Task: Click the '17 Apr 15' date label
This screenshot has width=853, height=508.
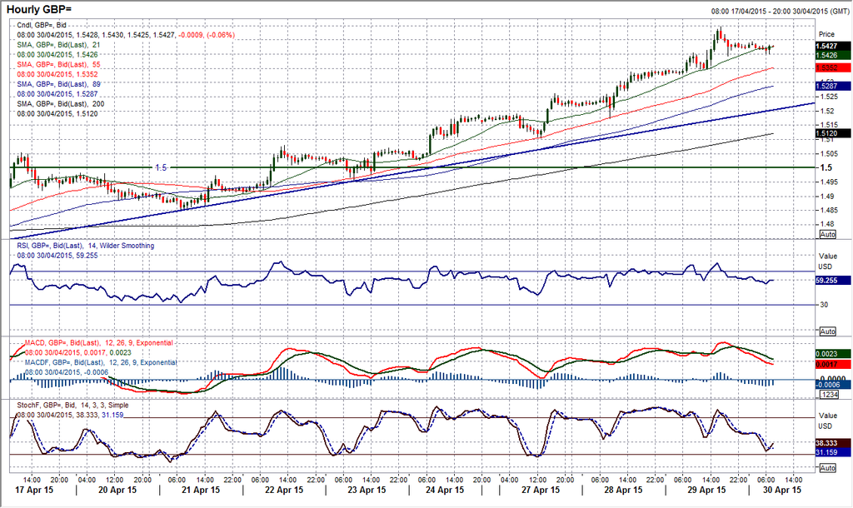Action: [x=33, y=490]
